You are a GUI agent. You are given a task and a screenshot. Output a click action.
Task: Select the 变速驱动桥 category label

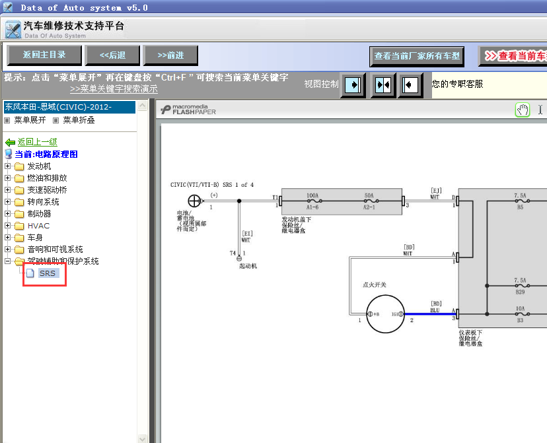[47, 190]
